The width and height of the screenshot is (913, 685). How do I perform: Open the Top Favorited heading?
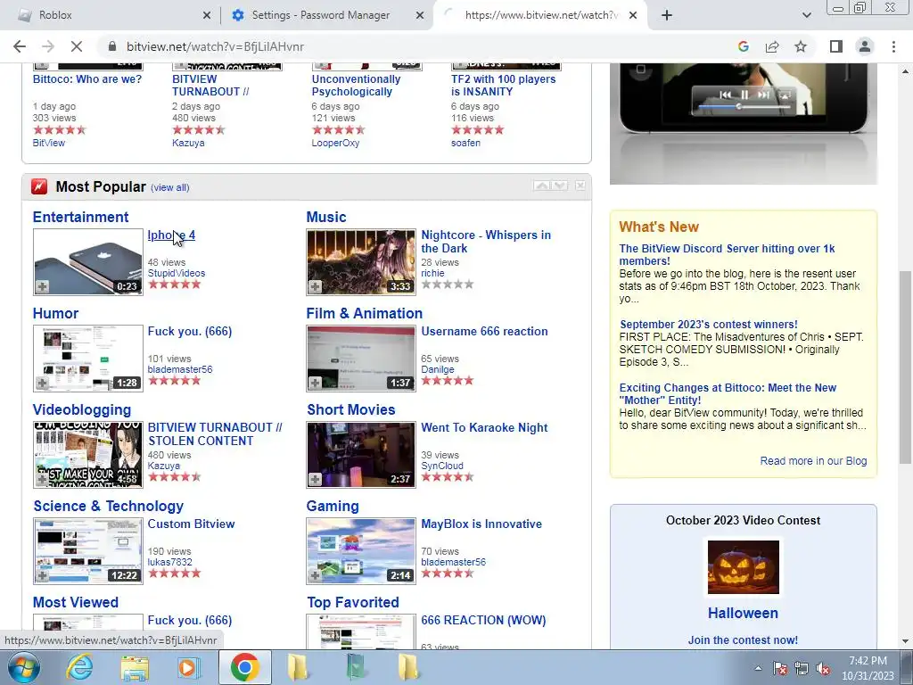pos(353,602)
